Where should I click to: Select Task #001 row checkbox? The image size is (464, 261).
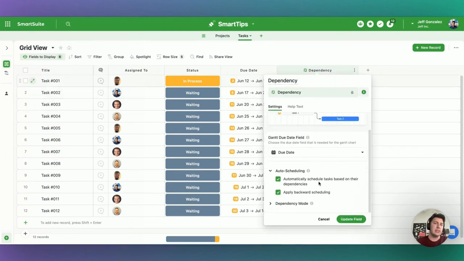pyautogui.click(x=25, y=81)
